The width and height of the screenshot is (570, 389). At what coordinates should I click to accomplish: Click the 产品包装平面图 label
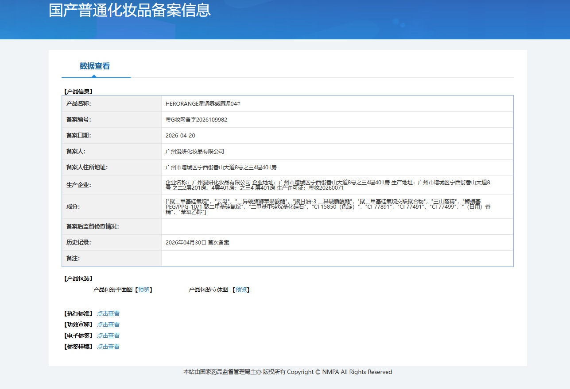[113, 290]
